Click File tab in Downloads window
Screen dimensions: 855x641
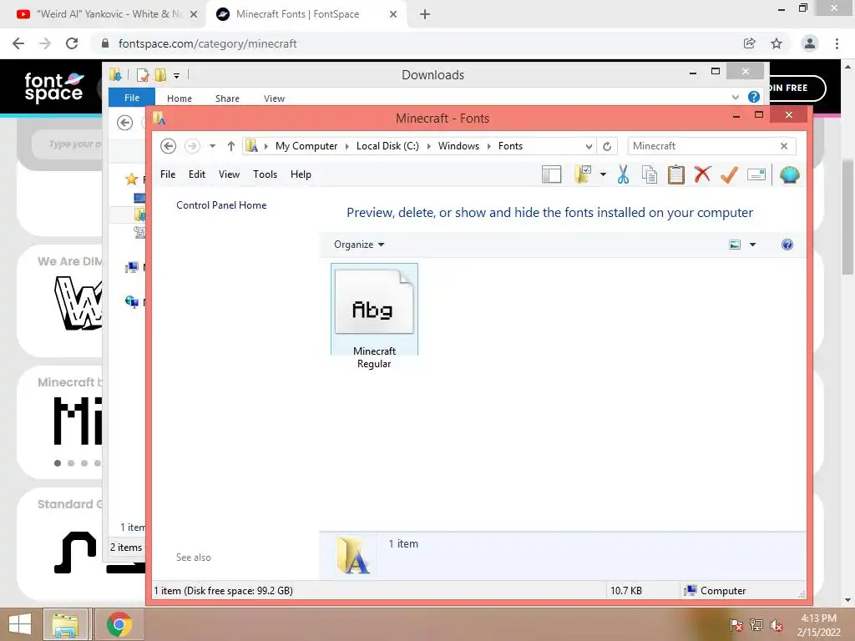132,98
